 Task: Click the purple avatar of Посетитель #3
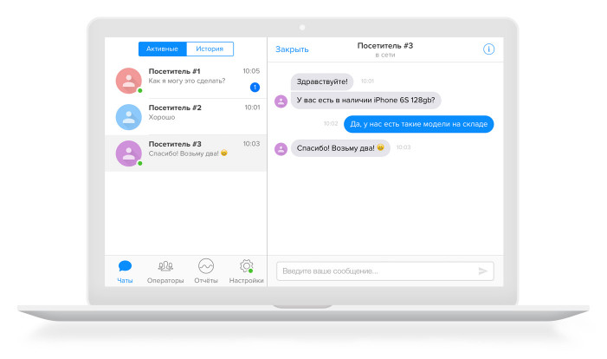[128, 153]
